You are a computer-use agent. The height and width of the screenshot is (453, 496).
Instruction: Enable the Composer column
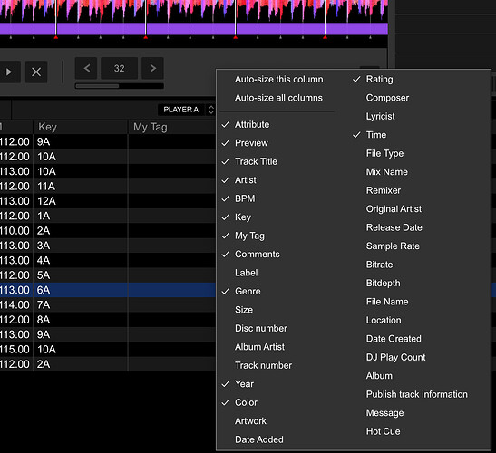tap(387, 98)
